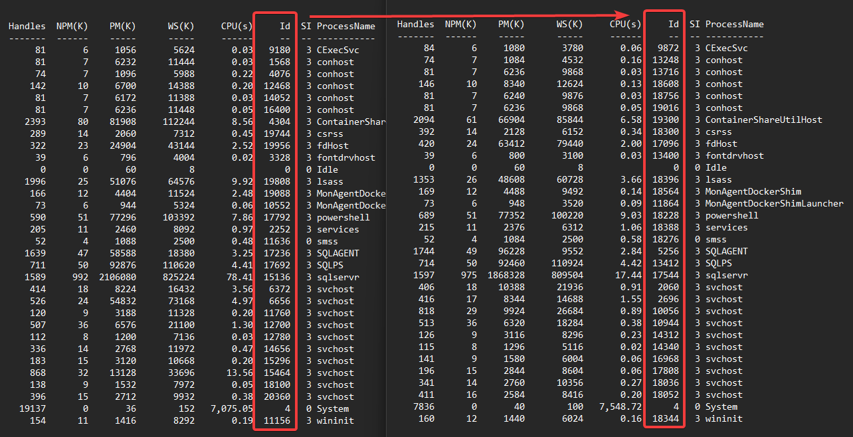Select fontdrvhost Id 13400
The height and width of the screenshot is (437, 853).
665,155
